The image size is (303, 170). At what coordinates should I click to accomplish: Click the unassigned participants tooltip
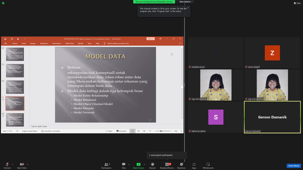coord(167,155)
